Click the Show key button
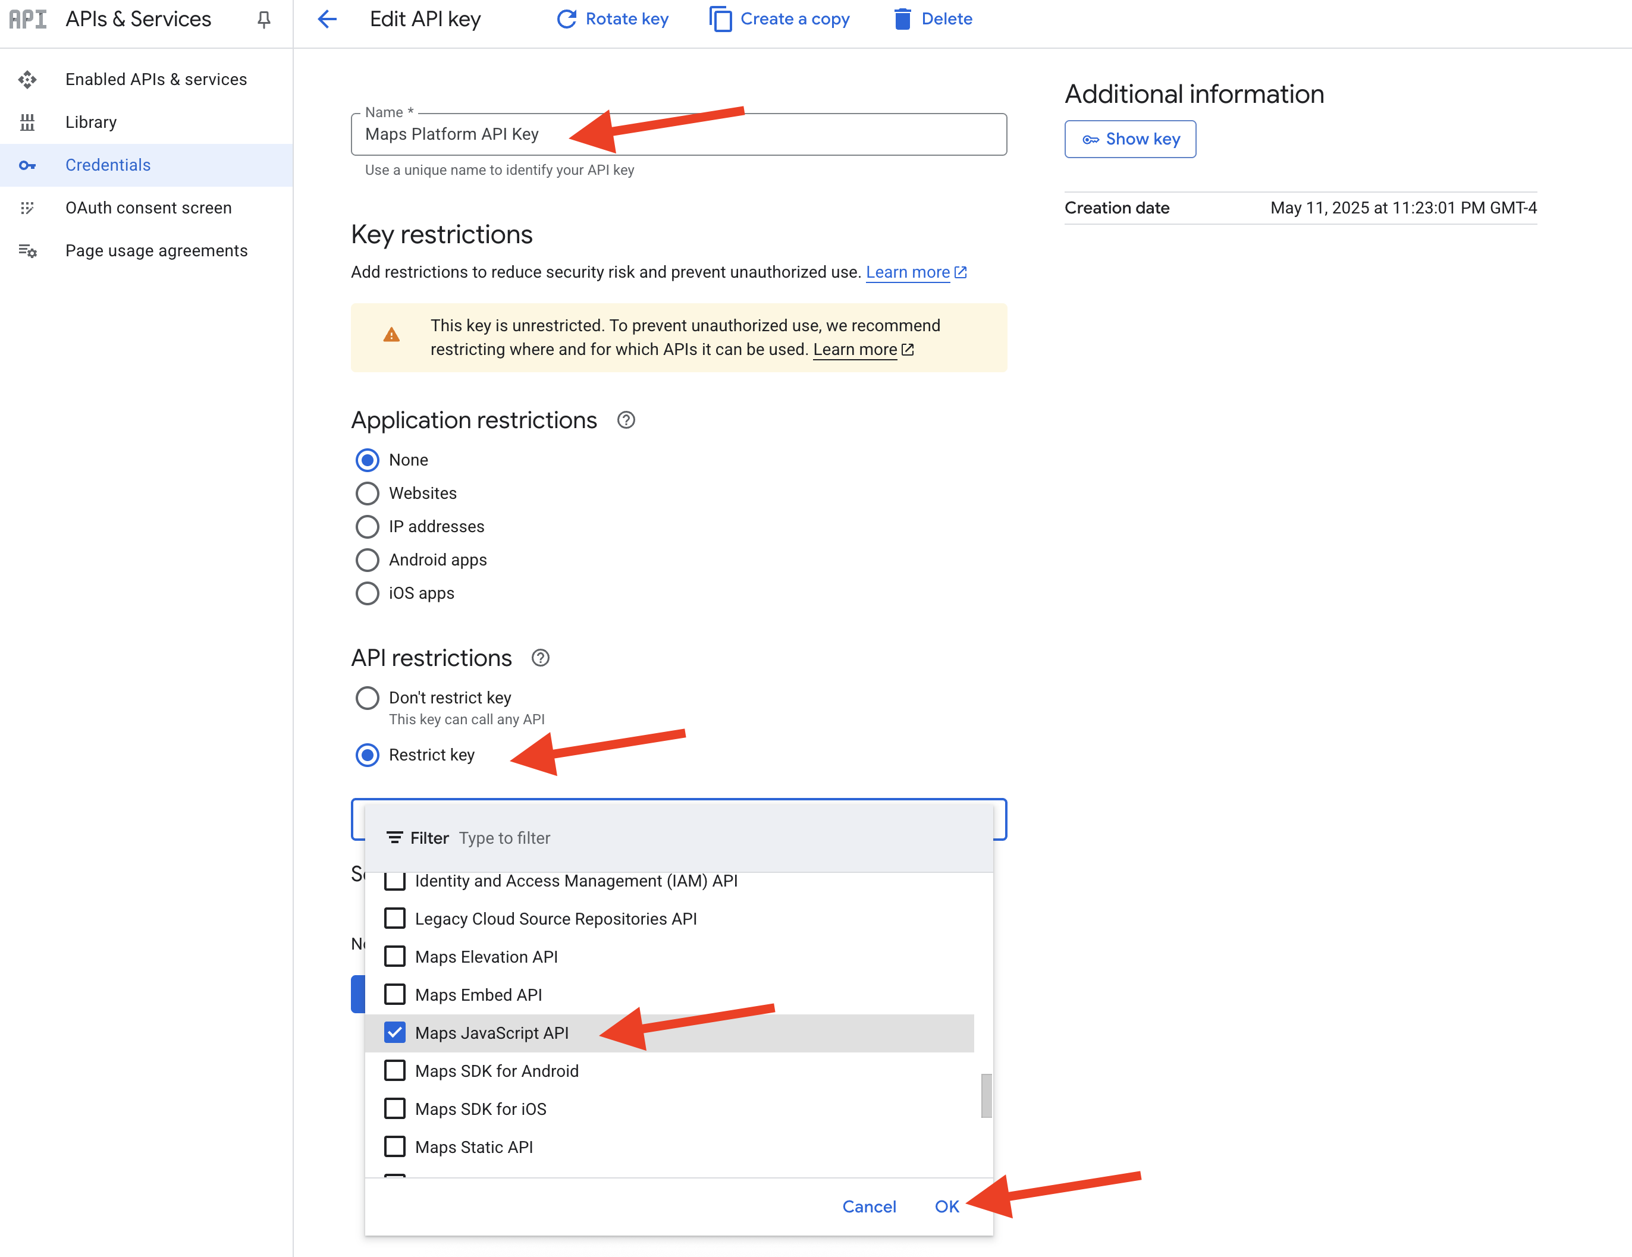The image size is (1632, 1257). 1130,140
